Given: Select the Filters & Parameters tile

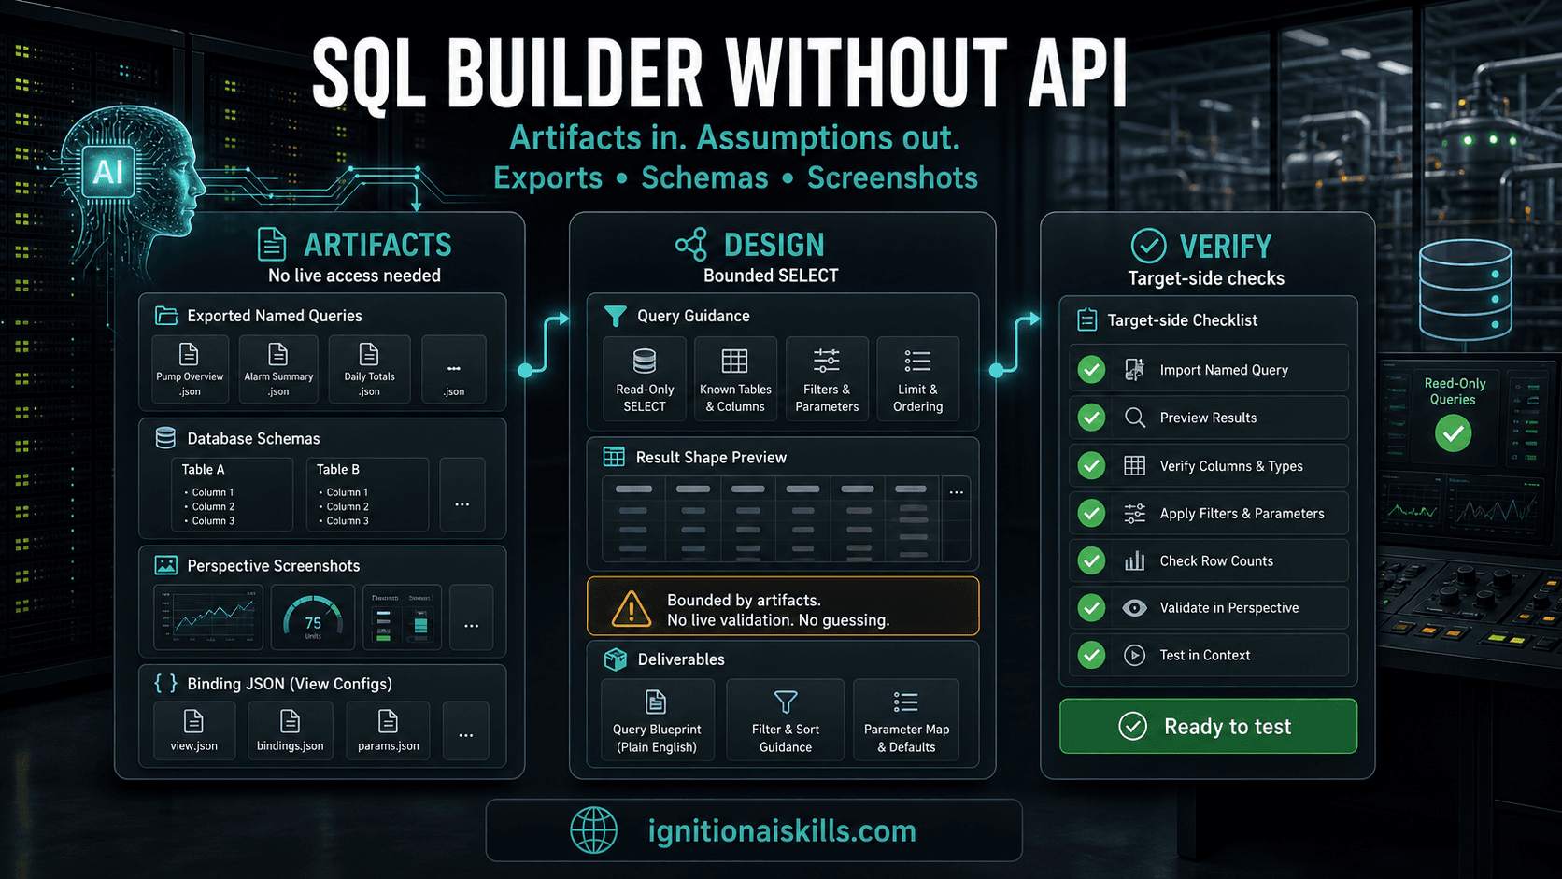Looking at the screenshot, I should (827, 379).
